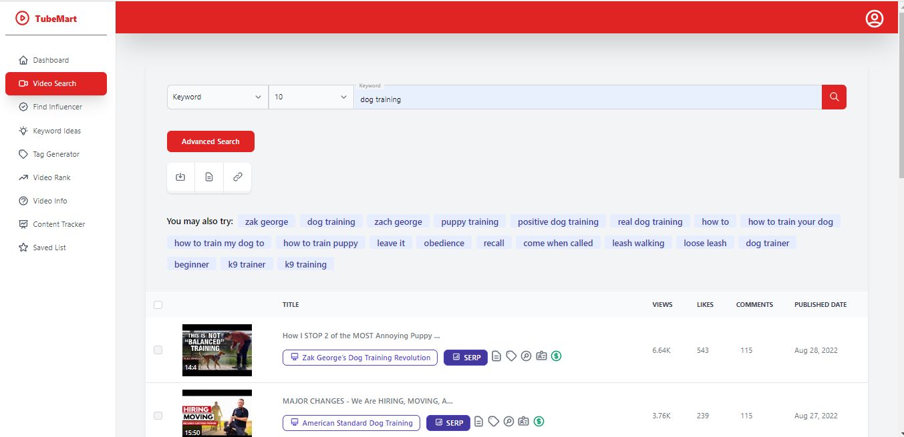Click title 'MAJOR CHANGES - We Are HIRING'
Image resolution: width=904 pixels, height=437 pixels.
[367, 401]
